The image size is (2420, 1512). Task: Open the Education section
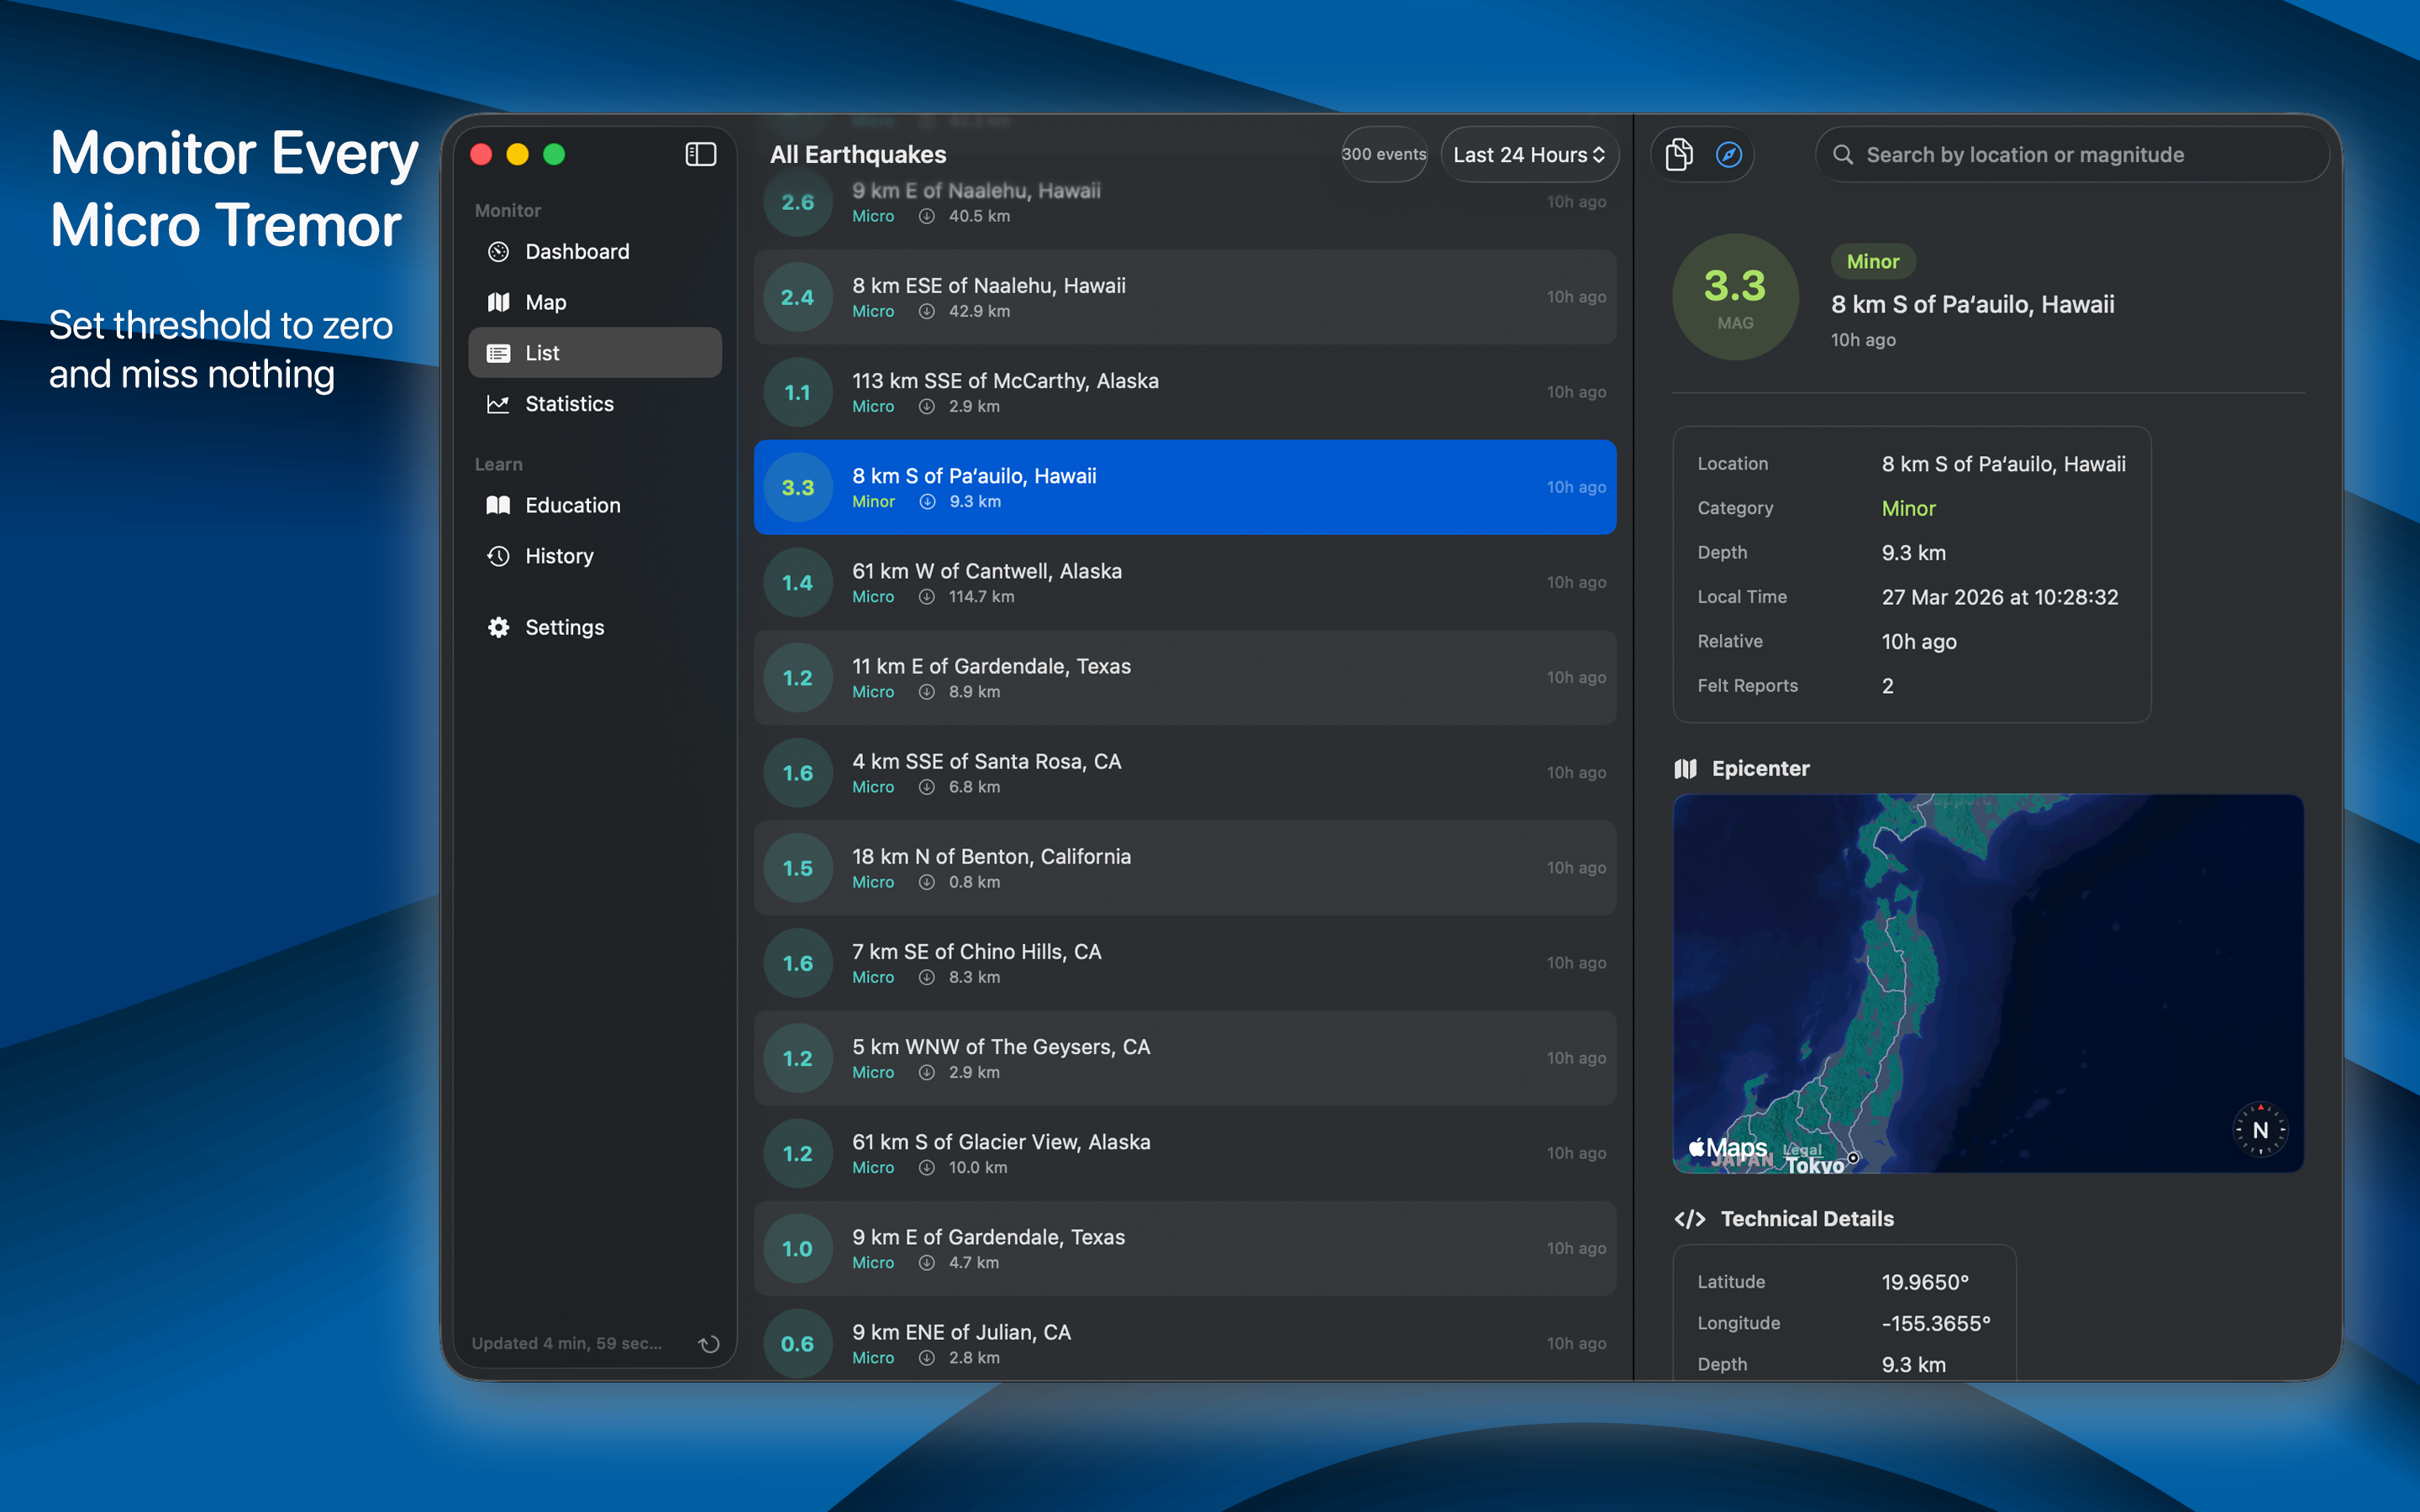click(572, 505)
